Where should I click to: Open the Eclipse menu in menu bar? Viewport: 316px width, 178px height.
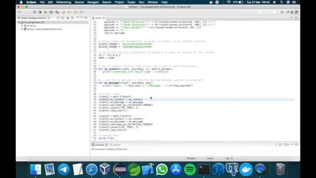coord(31,2)
